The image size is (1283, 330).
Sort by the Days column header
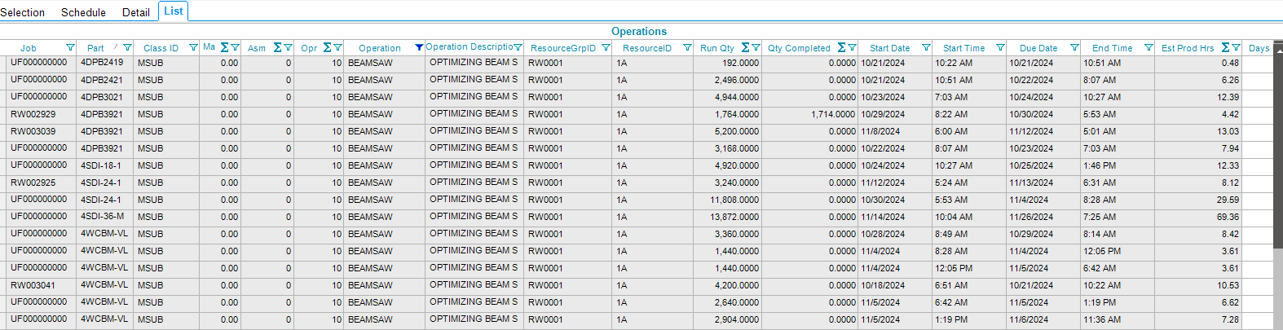(x=1259, y=48)
